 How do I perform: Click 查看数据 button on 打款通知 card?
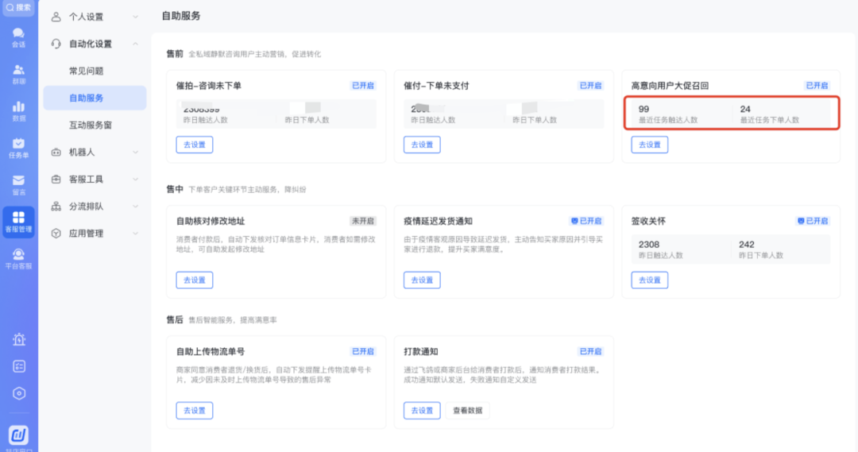point(468,411)
